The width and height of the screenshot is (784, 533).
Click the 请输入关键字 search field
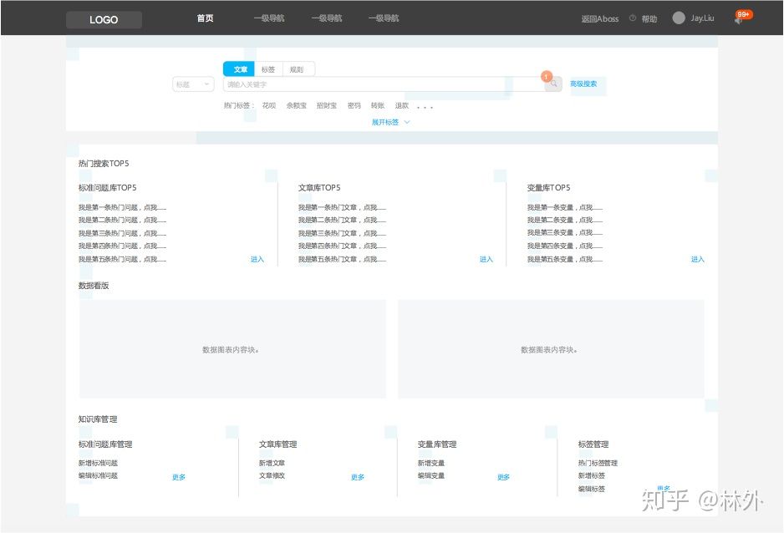[x=384, y=84]
